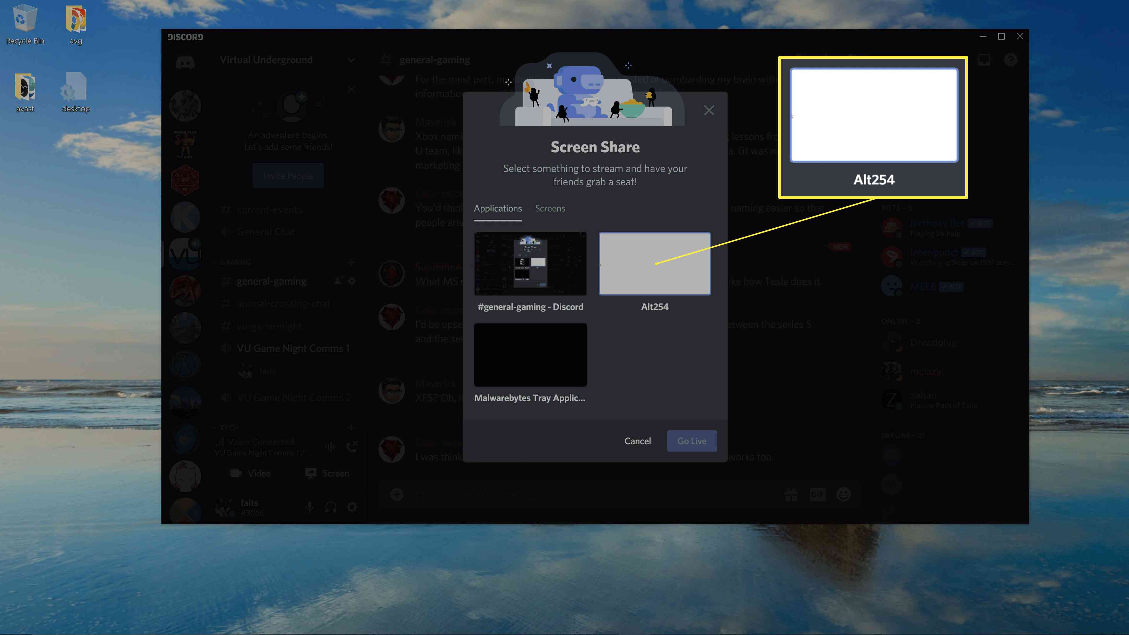Turn on Video camera
This screenshot has width=1129, height=635.
[250, 473]
